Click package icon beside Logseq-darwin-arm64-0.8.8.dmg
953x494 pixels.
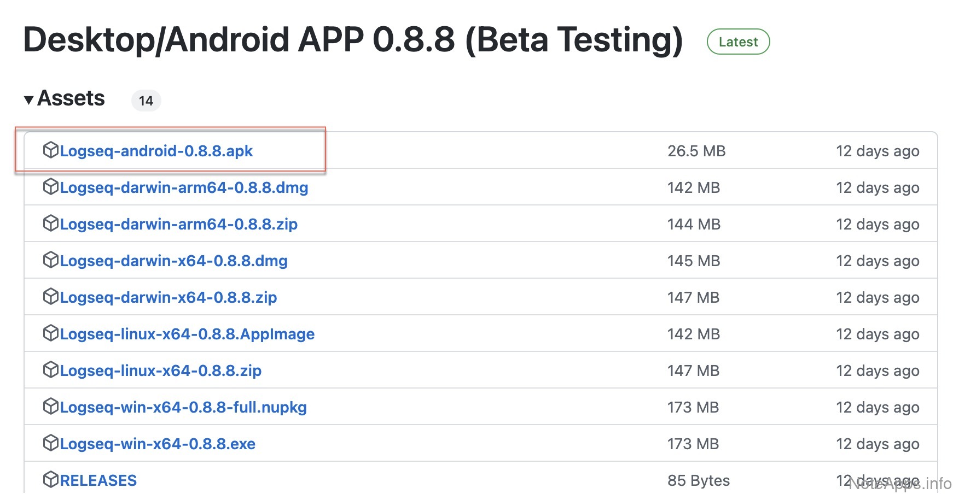[50, 187]
